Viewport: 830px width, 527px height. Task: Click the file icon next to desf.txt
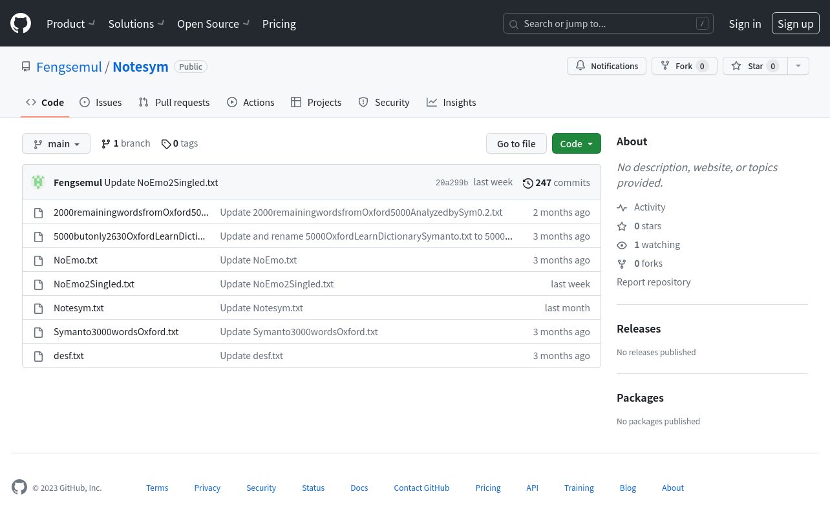tap(39, 356)
